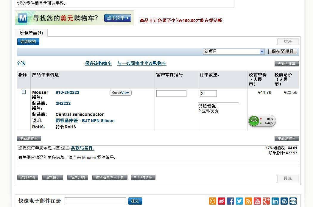This screenshot has height=207, width=313.
Task: Open the Google+ icon
Action: (266, 201)
